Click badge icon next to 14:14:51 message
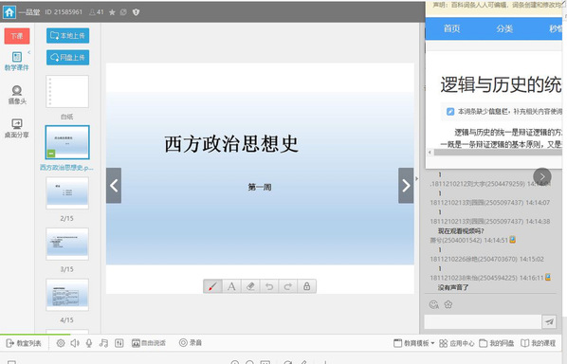Image resolution: width=567 pixels, height=364 pixels. pos(512,239)
